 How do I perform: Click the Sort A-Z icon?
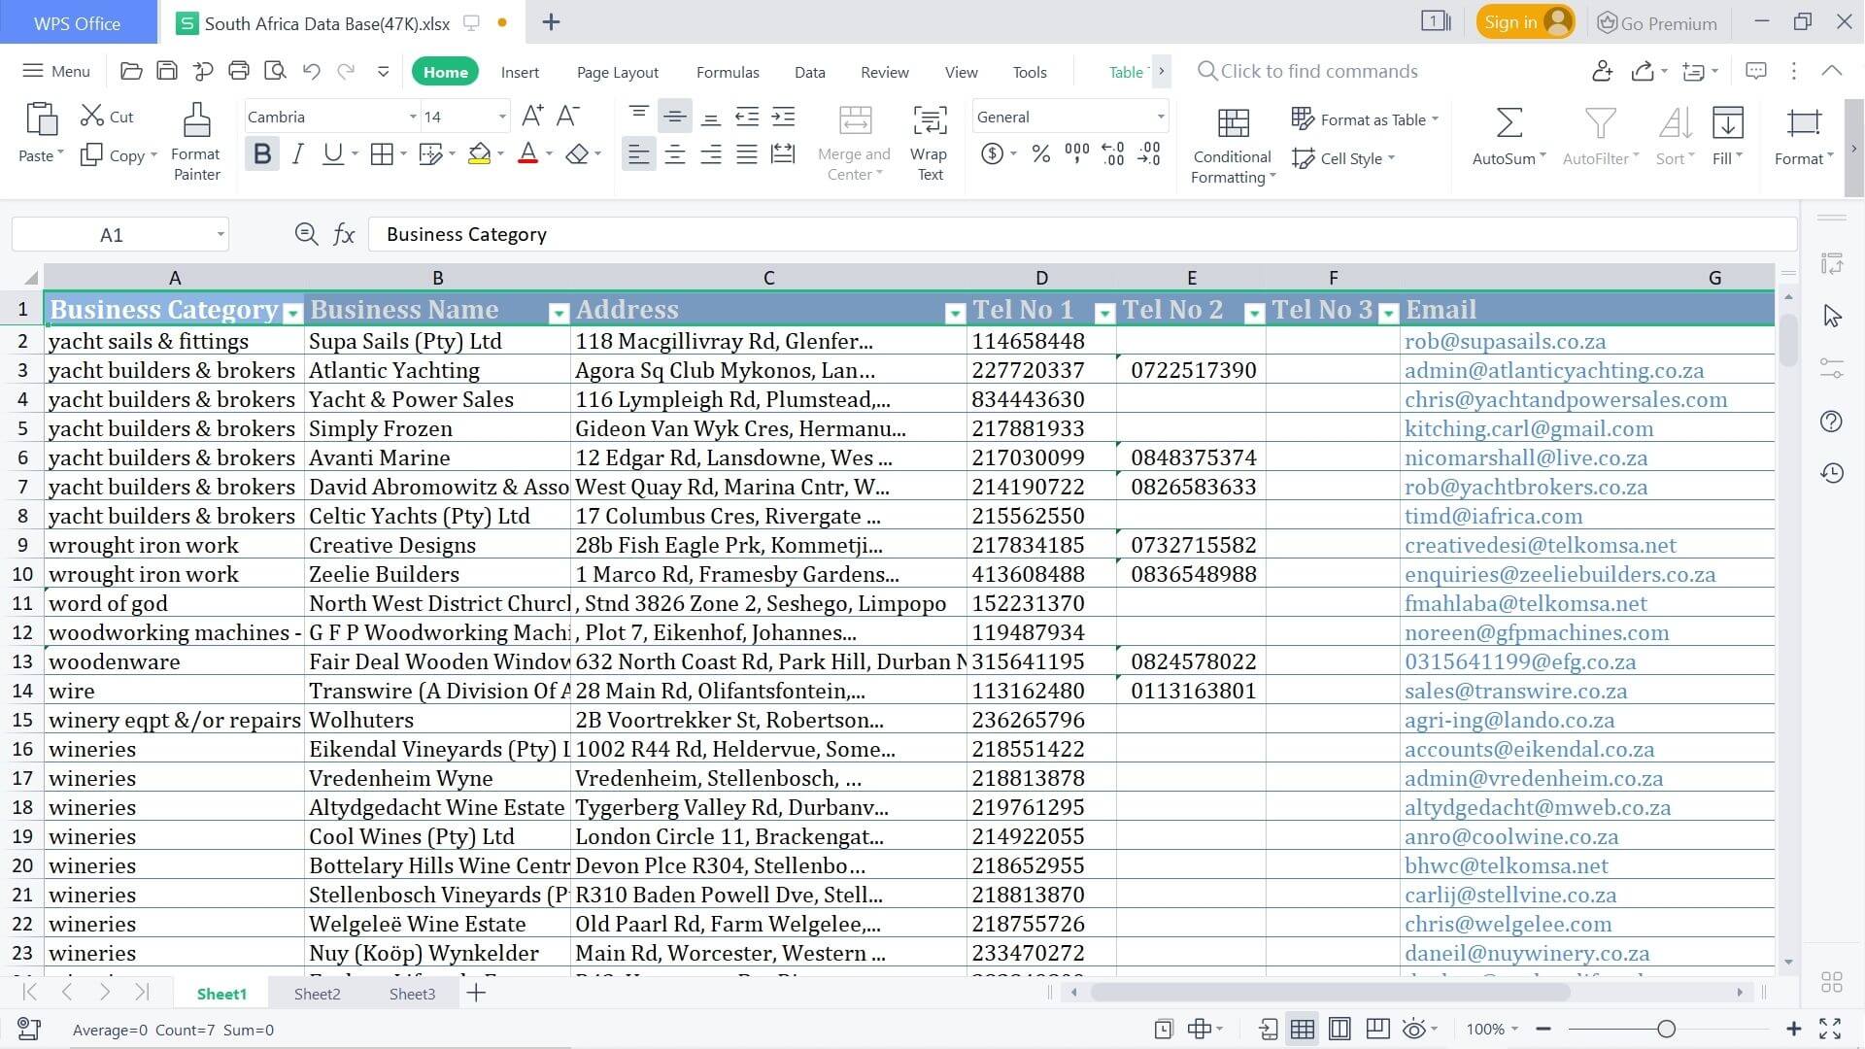[x=1675, y=123]
